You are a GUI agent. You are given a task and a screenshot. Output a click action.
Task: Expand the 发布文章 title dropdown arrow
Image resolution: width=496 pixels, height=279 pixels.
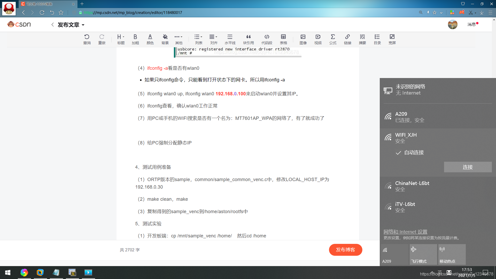83,25
